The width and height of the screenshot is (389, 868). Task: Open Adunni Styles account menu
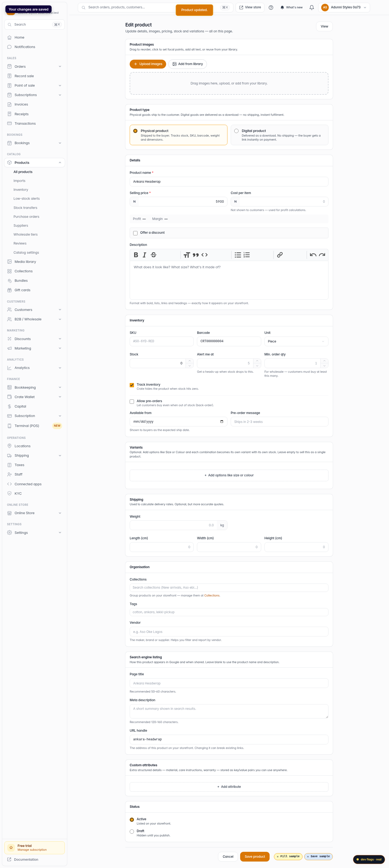tap(344, 7)
